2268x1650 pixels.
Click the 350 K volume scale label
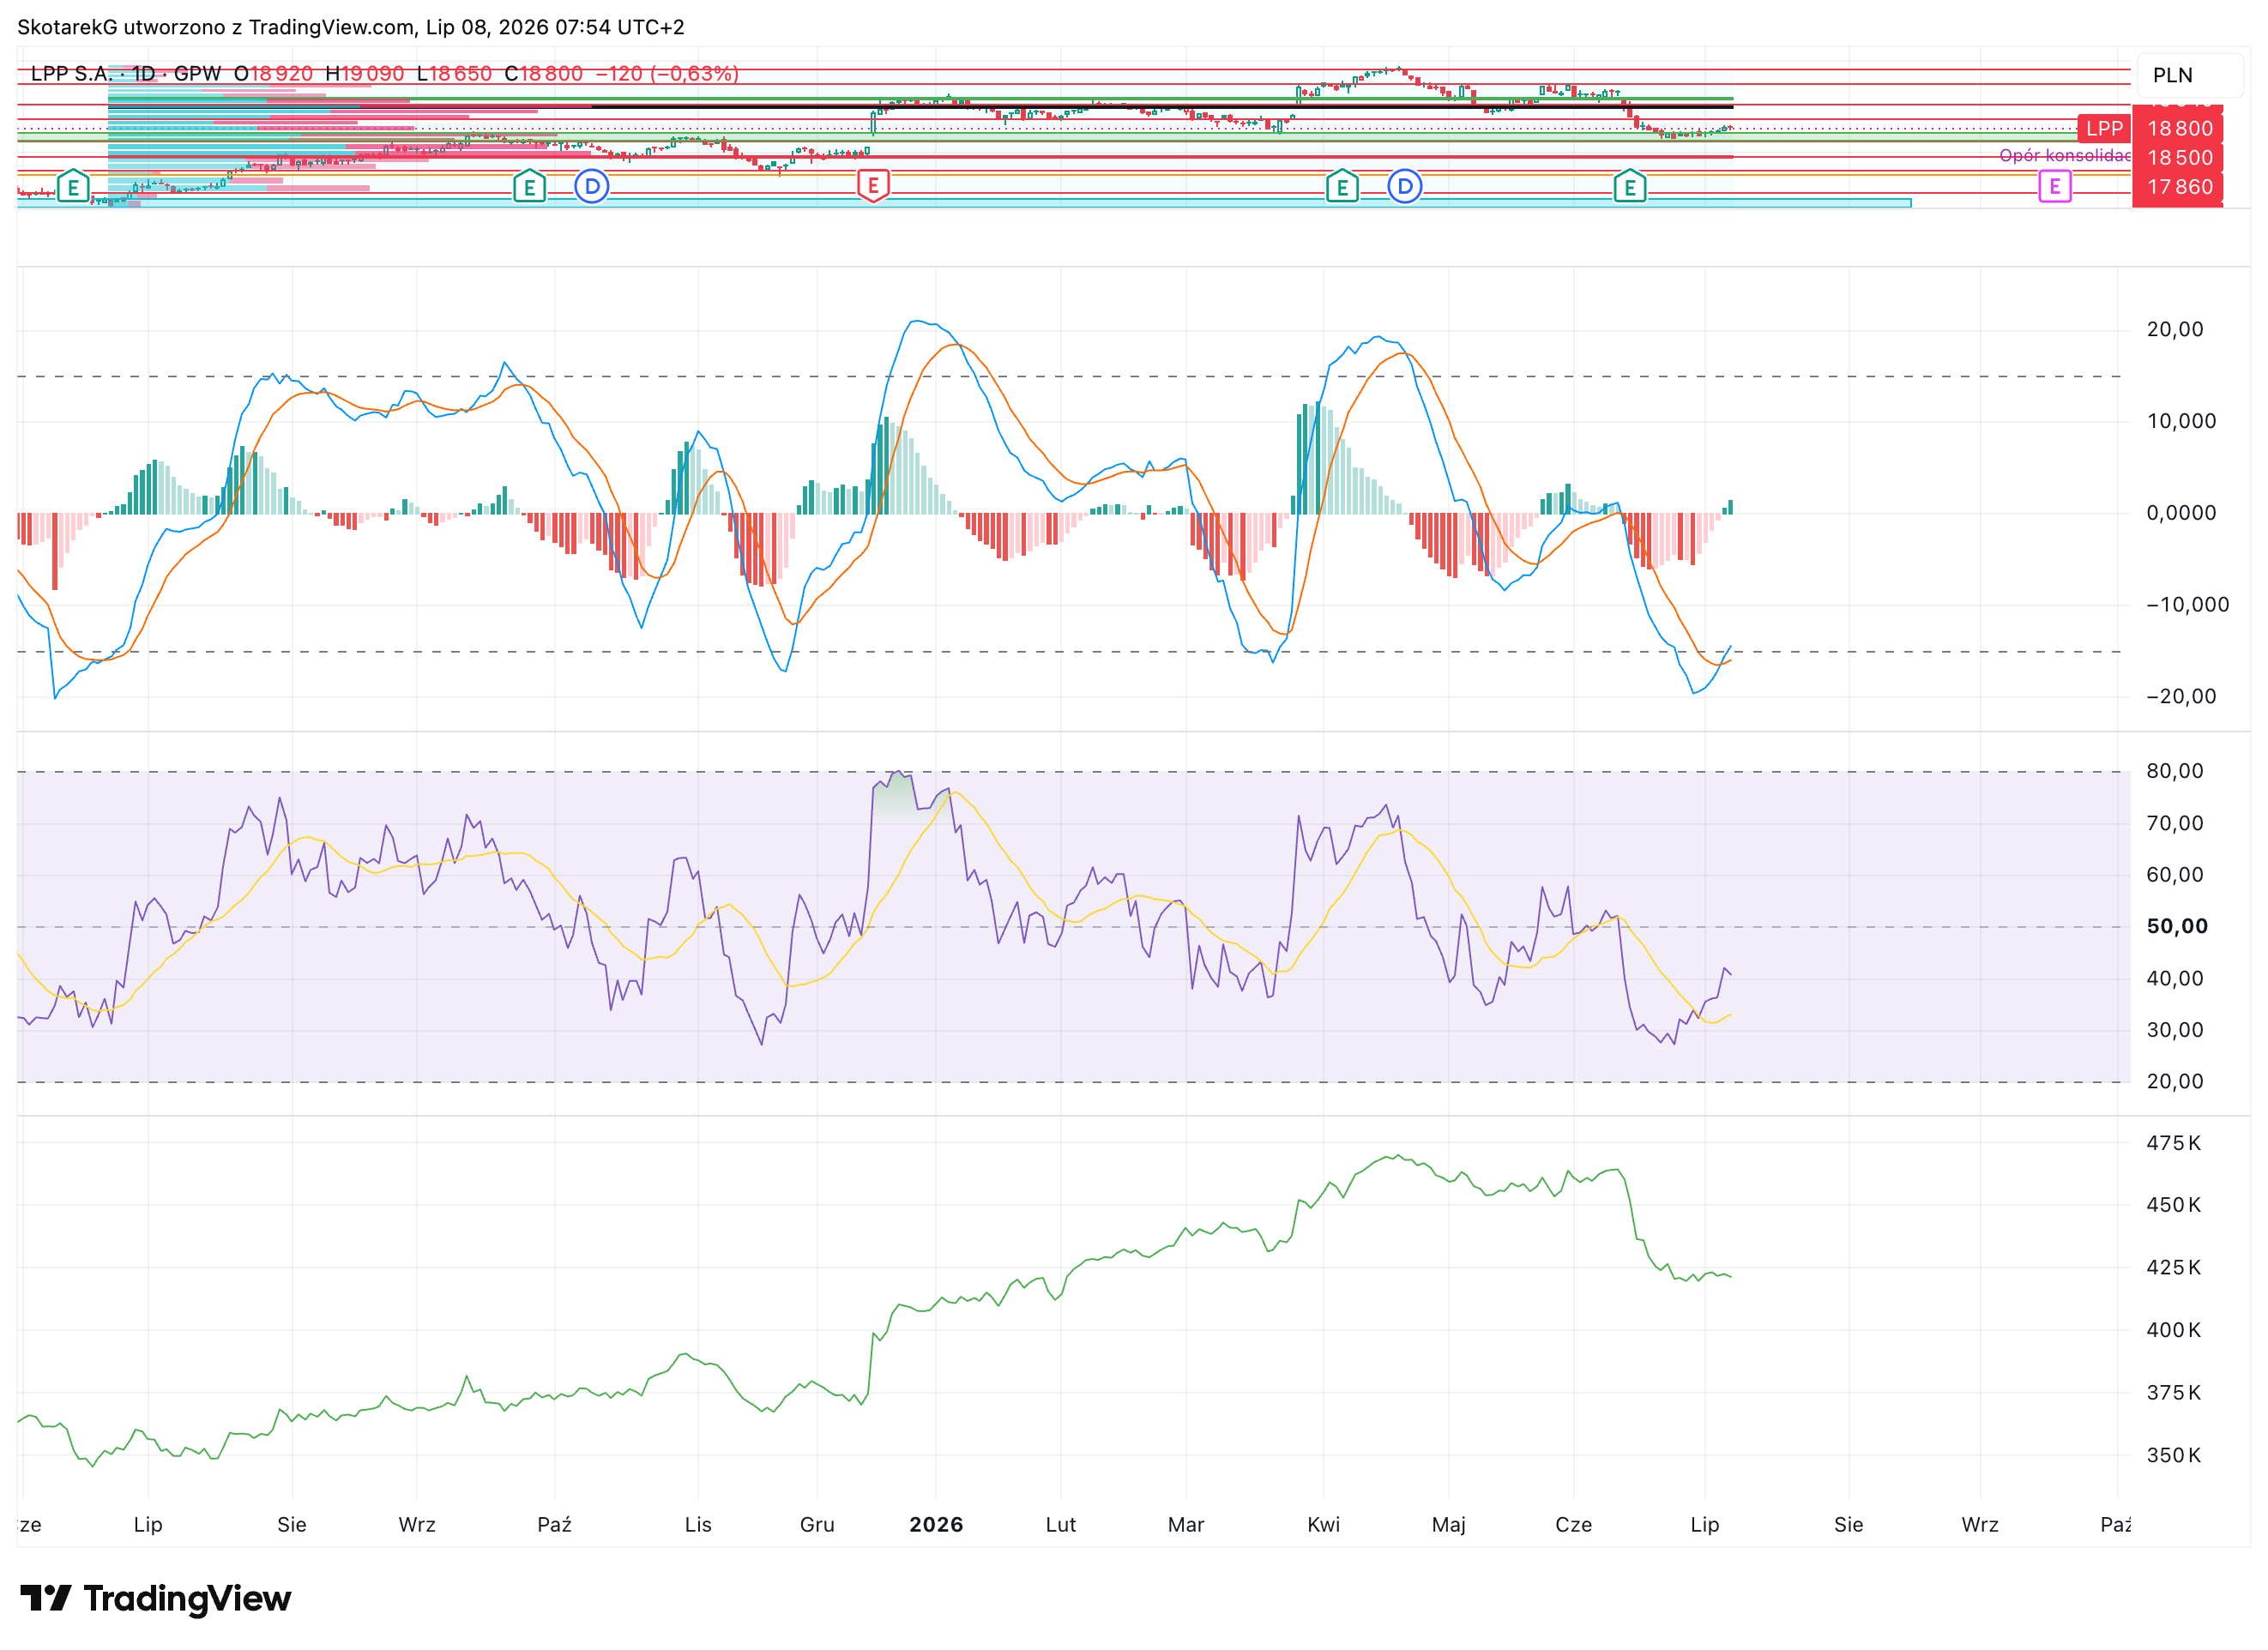(2174, 1456)
